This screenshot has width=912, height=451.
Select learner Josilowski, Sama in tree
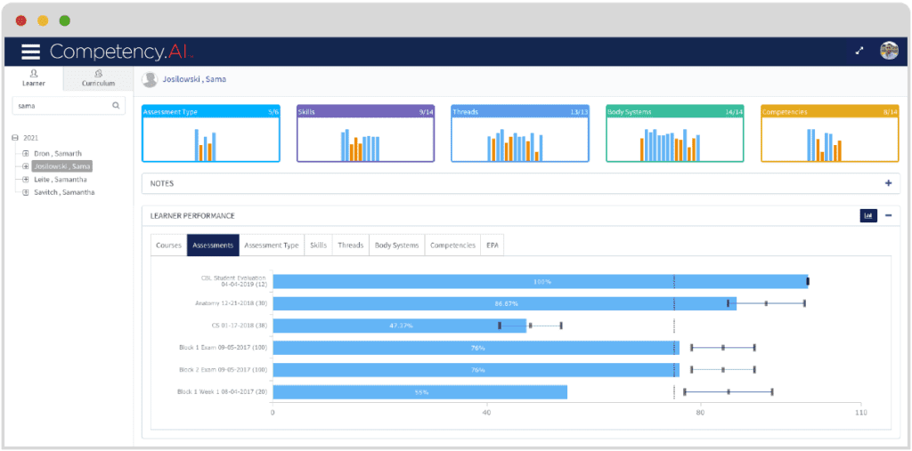point(61,166)
